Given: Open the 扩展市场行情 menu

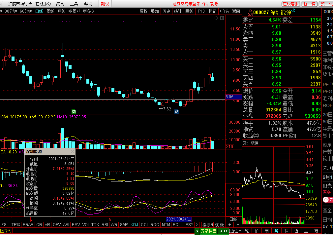Looking at the screenshot, I should [x=20, y=4].
